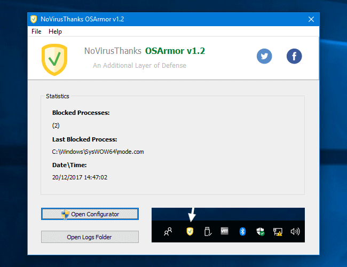Viewport: 347px width, 267px height.
Task: Click the Bluetooth icon in tray preview
Action: click(242, 232)
